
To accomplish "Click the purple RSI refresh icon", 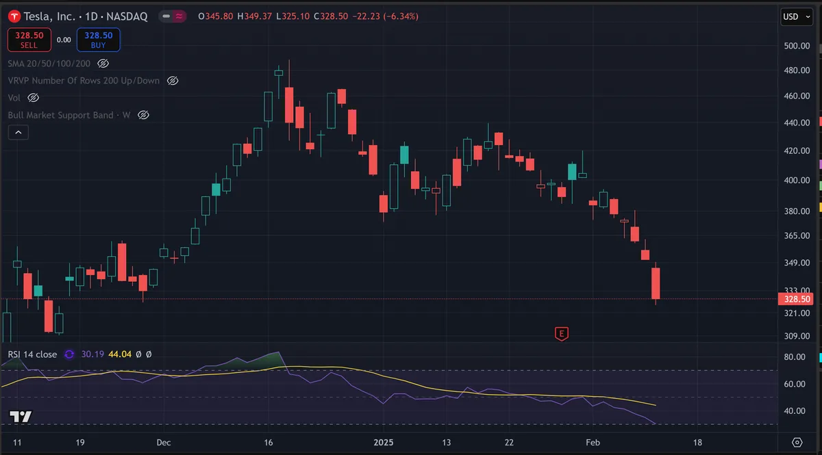I will (x=68, y=354).
